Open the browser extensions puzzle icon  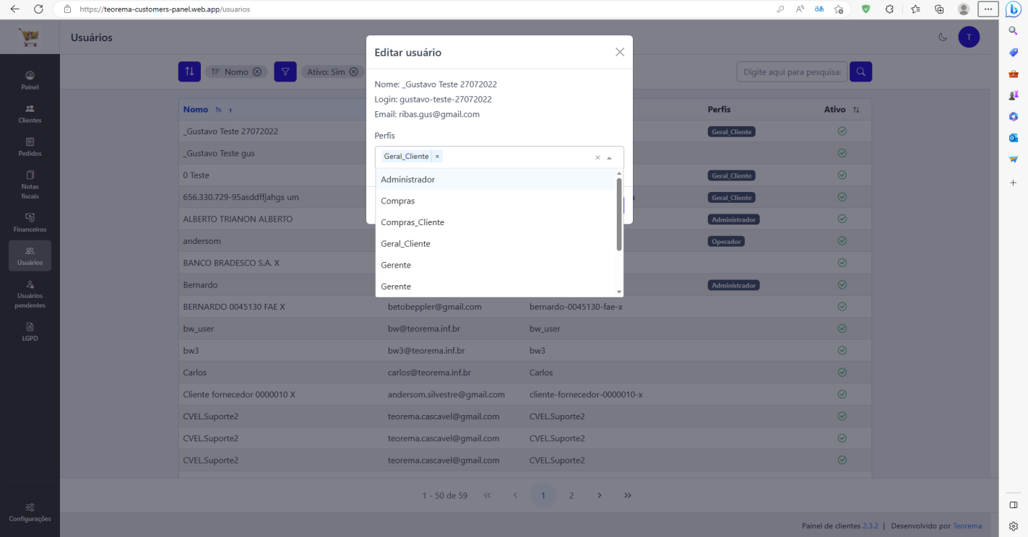889,9
